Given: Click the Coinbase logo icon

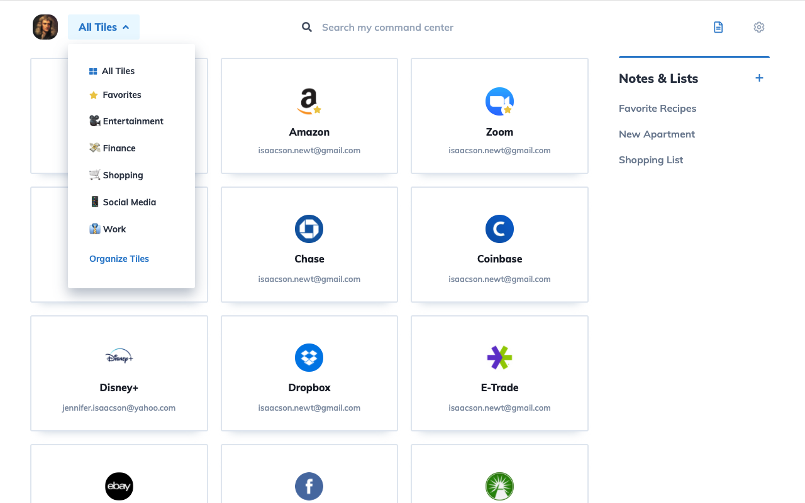Looking at the screenshot, I should (499, 229).
